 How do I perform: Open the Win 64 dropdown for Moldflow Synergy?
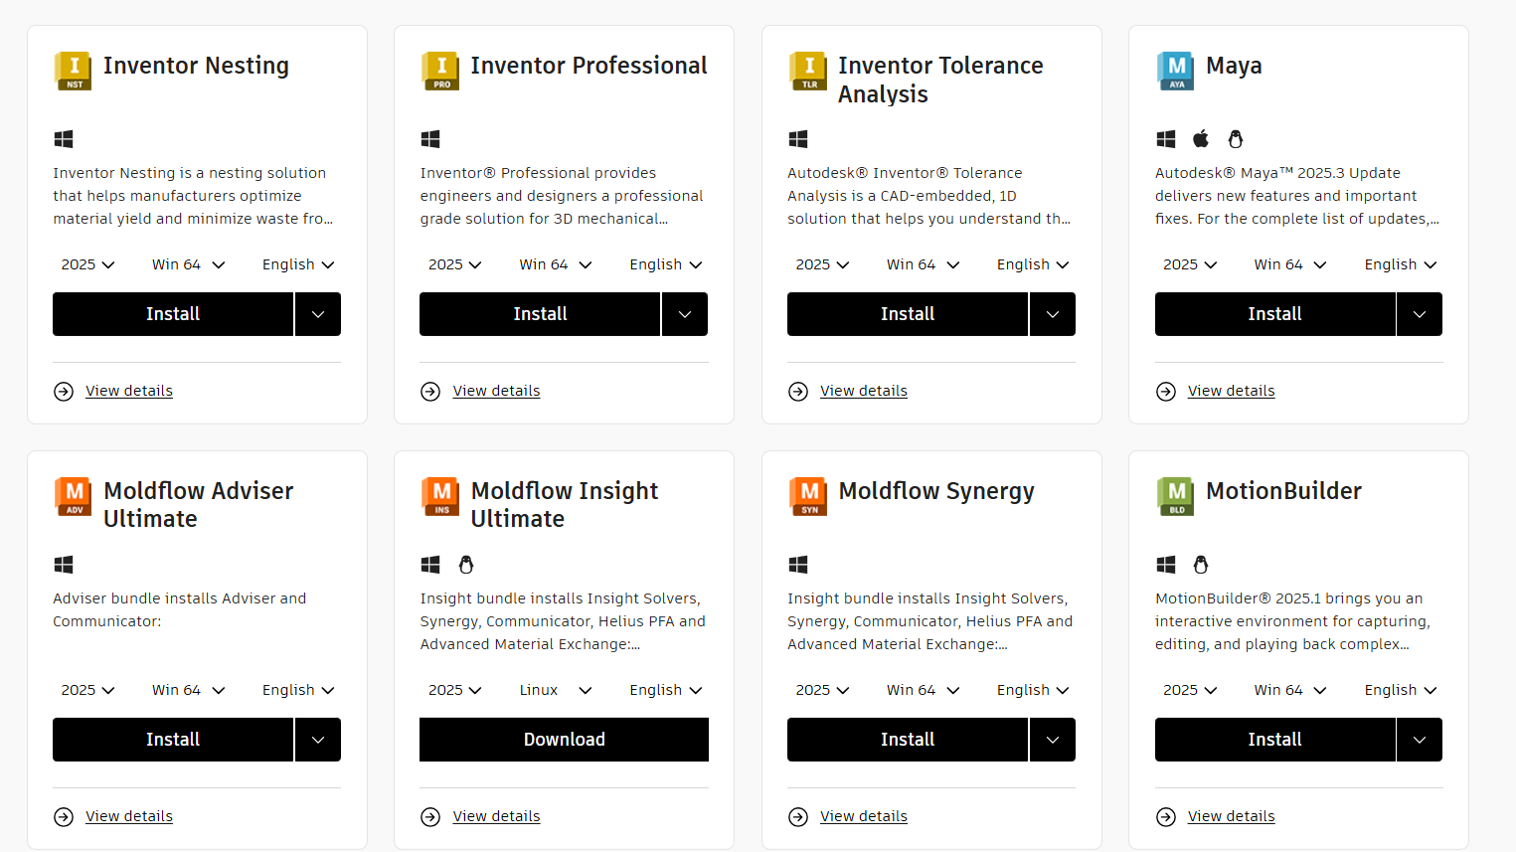[x=923, y=690]
